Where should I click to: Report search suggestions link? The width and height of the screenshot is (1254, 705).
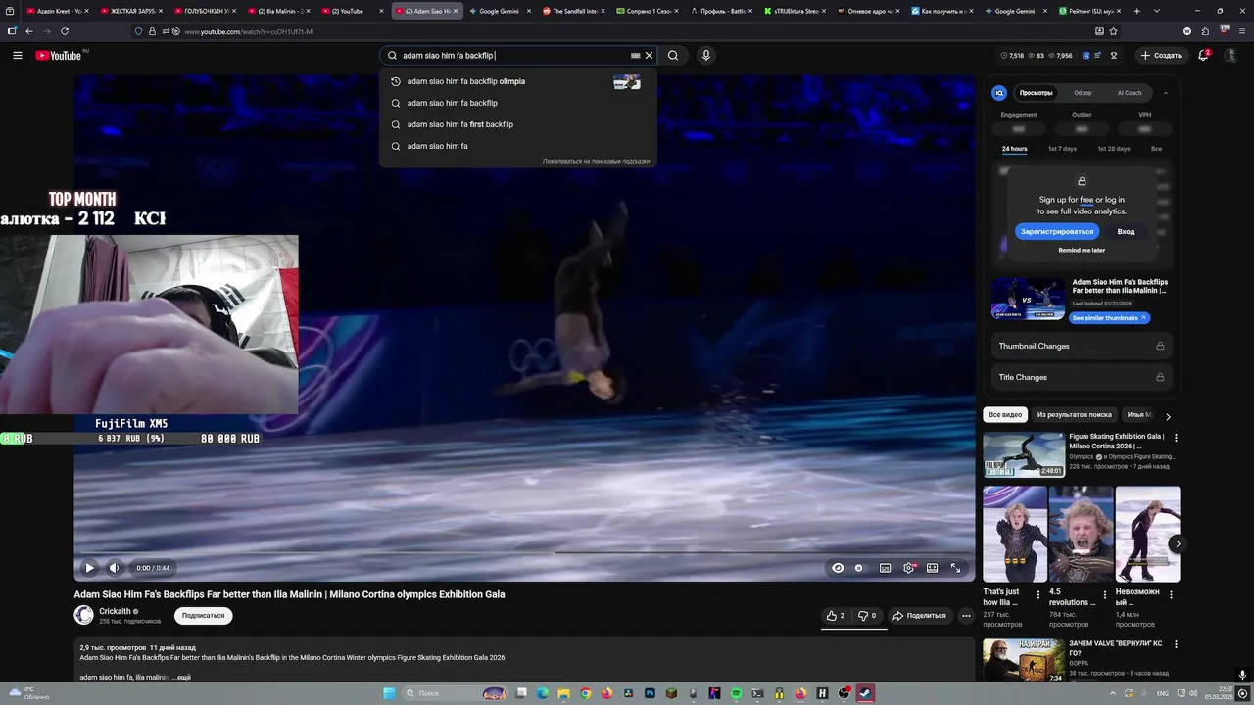pos(596,161)
